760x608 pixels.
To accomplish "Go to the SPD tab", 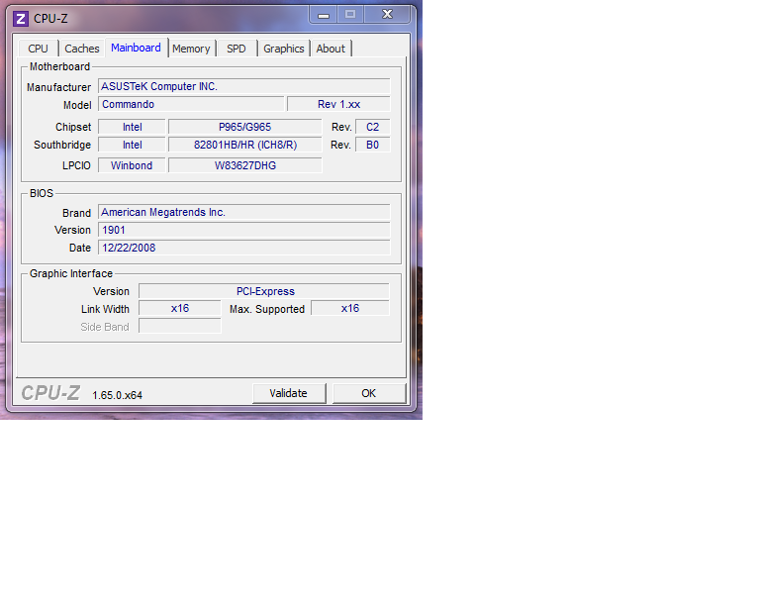I will coord(237,49).
